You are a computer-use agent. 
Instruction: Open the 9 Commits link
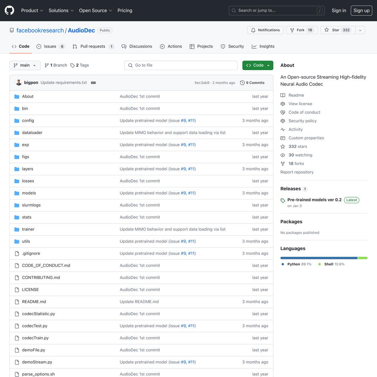(x=252, y=83)
